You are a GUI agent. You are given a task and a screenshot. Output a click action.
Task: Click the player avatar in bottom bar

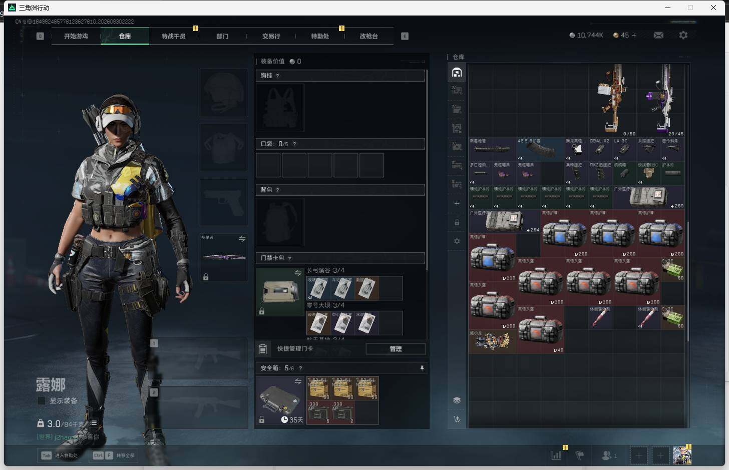tap(682, 455)
